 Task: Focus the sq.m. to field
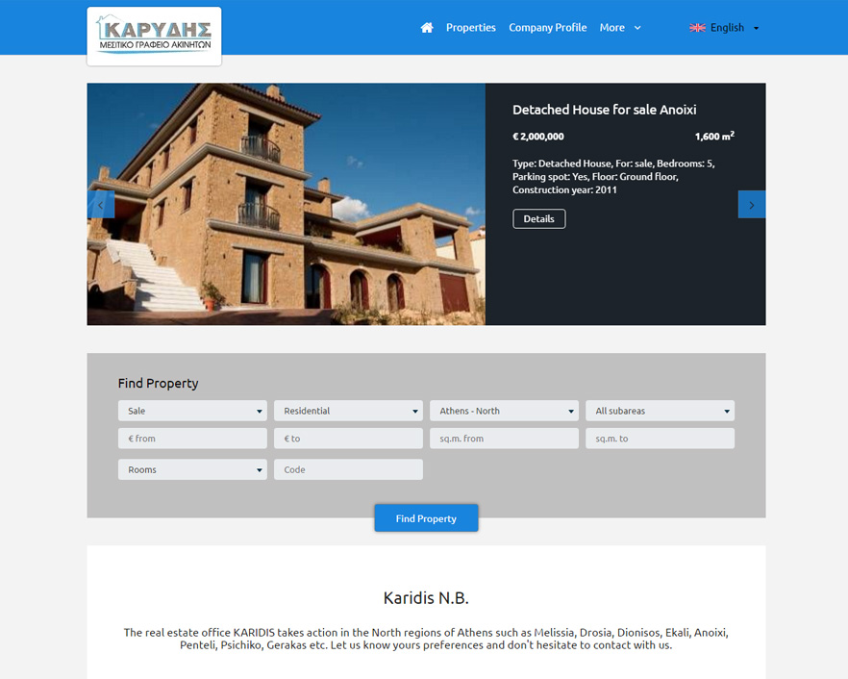660,439
